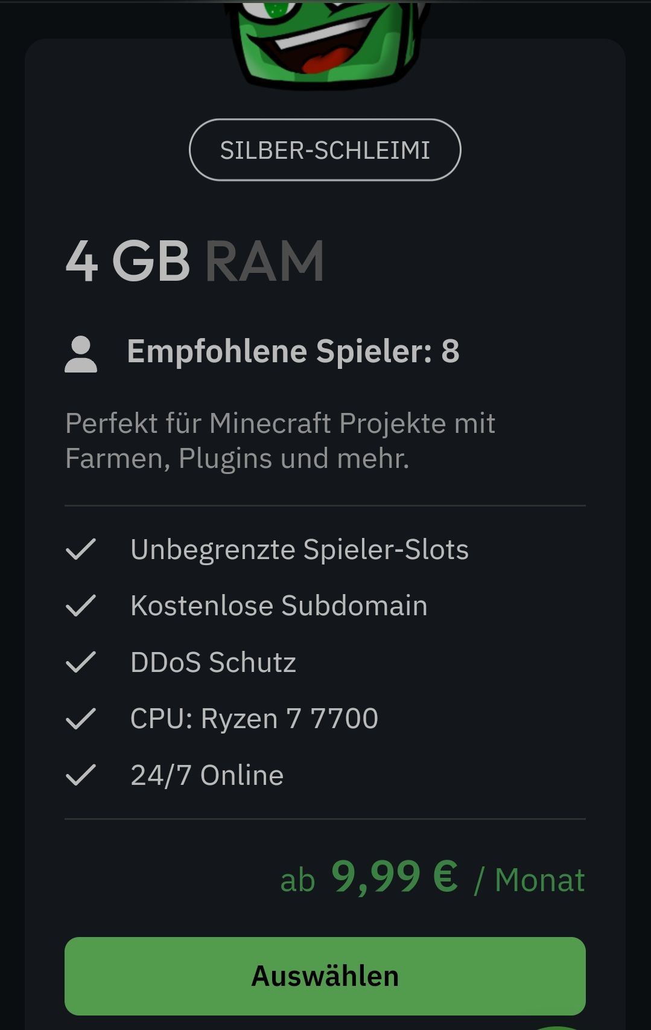The height and width of the screenshot is (1030, 651).
Task: Click the checkmark beside Kostenlose Subdomain
Action: coord(81,606)
